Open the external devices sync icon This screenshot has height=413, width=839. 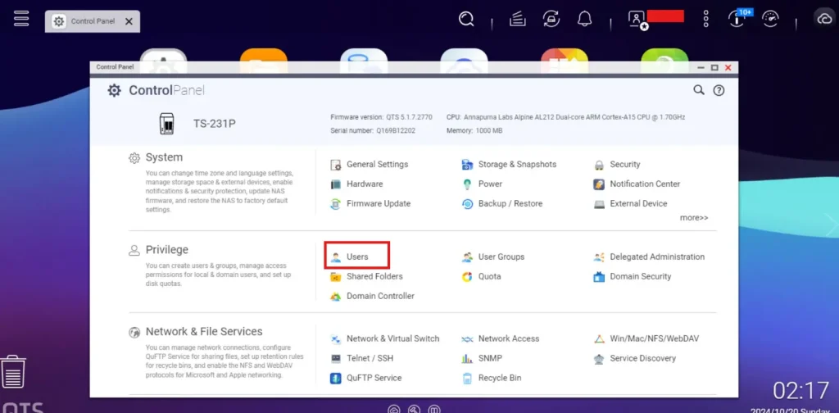click(551, 20)
